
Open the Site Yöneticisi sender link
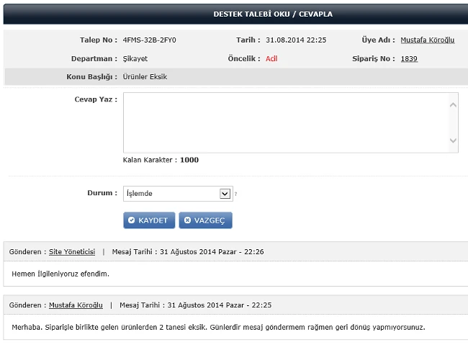point(72,252)
